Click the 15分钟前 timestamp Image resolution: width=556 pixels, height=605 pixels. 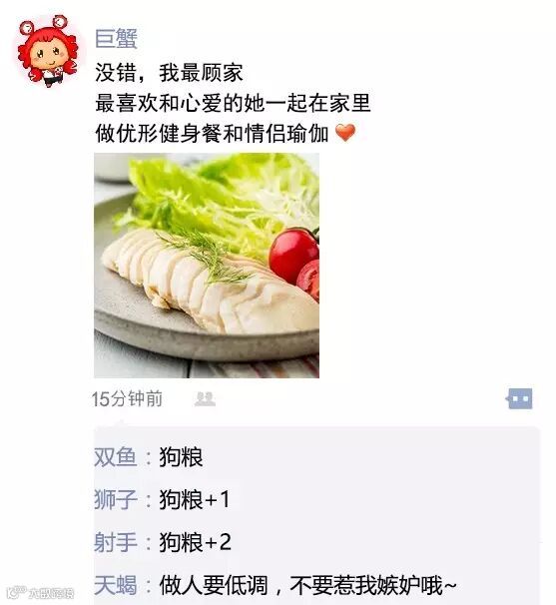click(127, 399)
